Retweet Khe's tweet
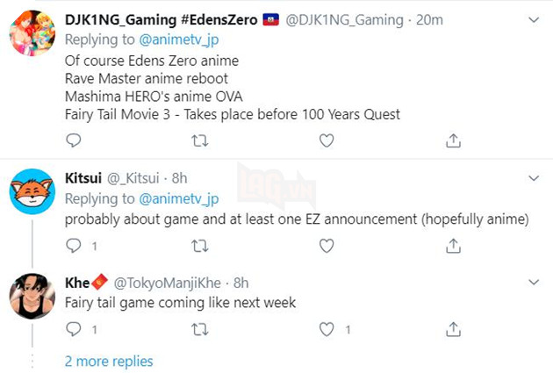 click(x=200, y=329)
